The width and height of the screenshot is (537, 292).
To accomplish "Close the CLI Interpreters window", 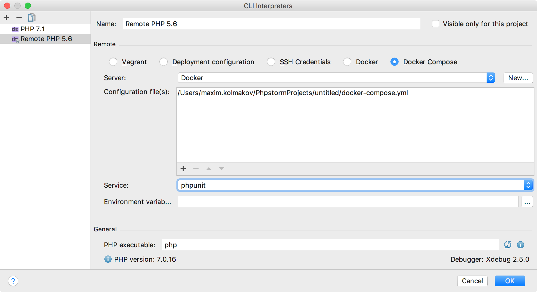I will click(7, 5).
